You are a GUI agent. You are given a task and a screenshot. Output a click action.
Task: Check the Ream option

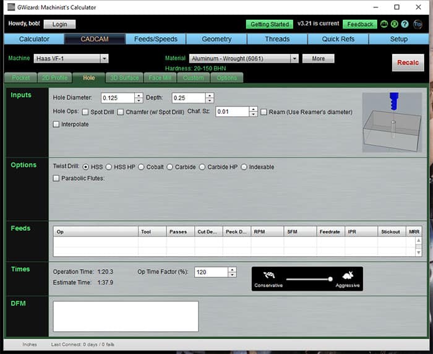point(264,112)
